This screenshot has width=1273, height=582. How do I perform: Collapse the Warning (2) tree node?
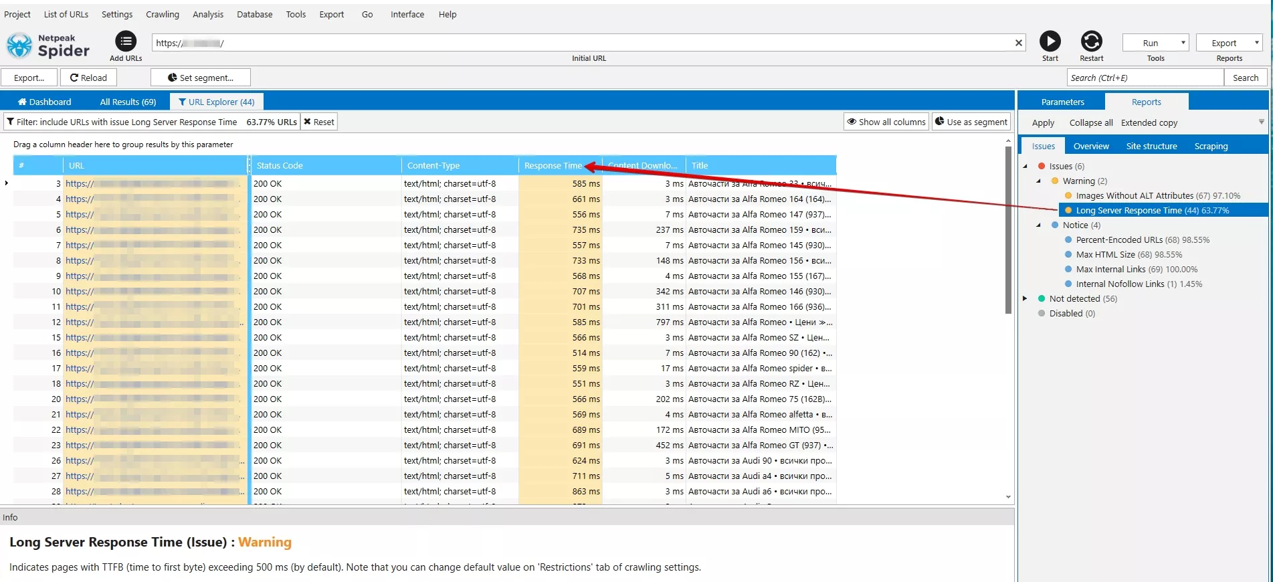click(x=1039, y=181)
